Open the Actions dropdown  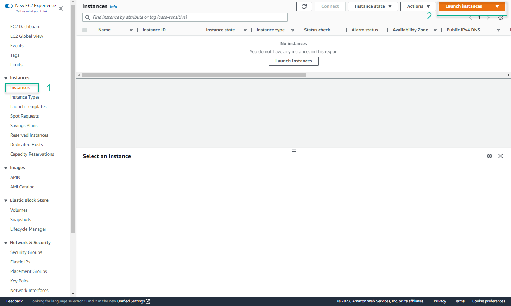(418, 6)
